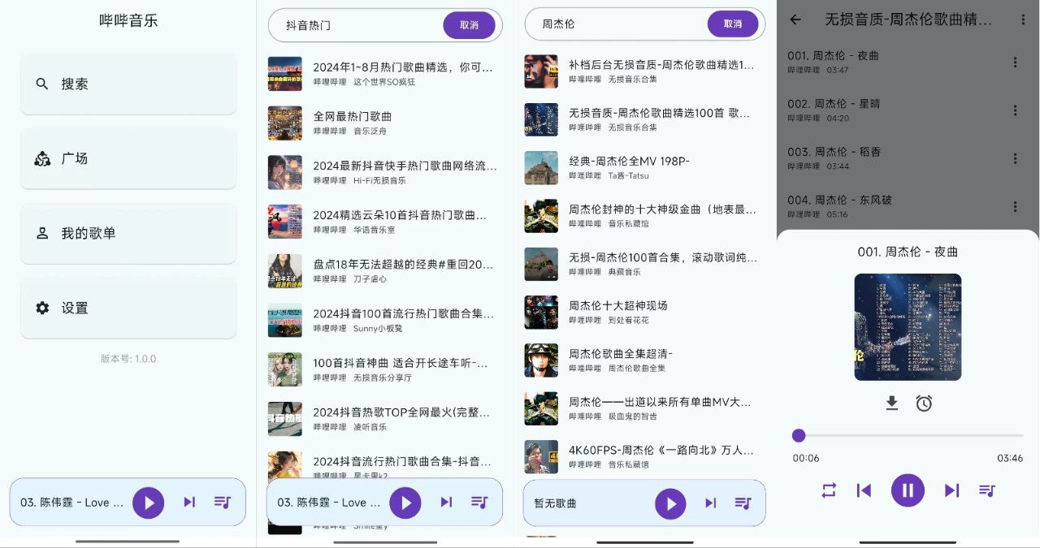The height and width of the screenshot is (548, 1040).
Task: Open the queue list in full player
Action: (x=987, y=490)
